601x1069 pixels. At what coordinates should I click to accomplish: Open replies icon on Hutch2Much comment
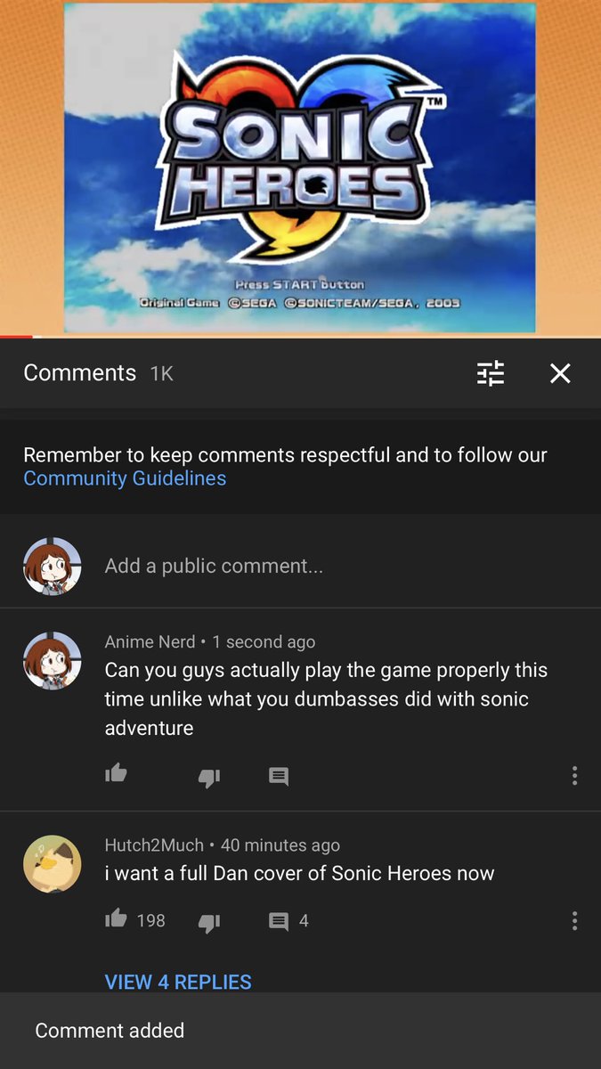279,921
